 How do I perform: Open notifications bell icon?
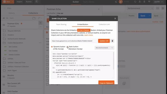tap(144, 2)
